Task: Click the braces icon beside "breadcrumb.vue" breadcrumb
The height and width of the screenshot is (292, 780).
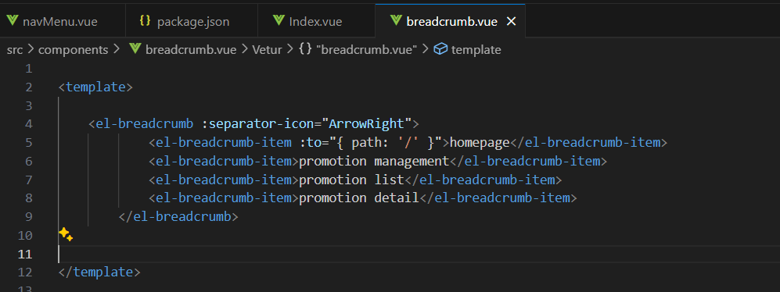Action: (305, 49)
